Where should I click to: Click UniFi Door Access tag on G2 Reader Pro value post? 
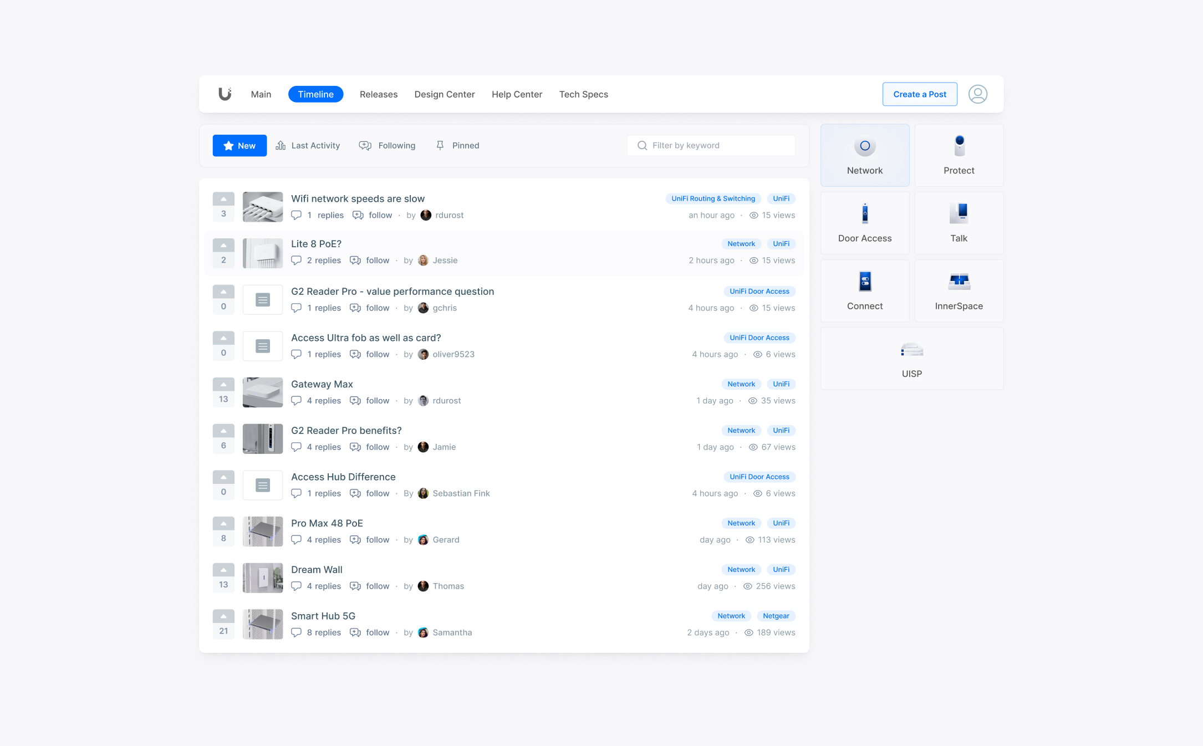click(759, 291)
